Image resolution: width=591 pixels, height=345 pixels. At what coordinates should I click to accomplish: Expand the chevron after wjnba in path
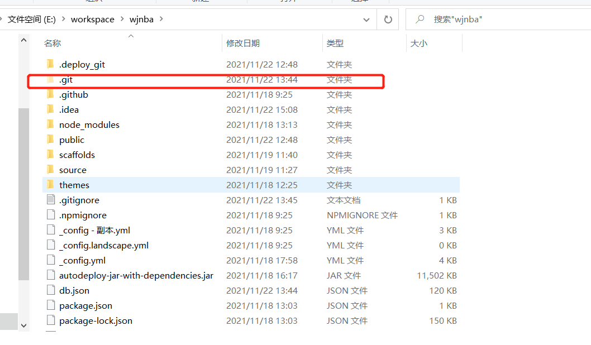click(161, 20)
